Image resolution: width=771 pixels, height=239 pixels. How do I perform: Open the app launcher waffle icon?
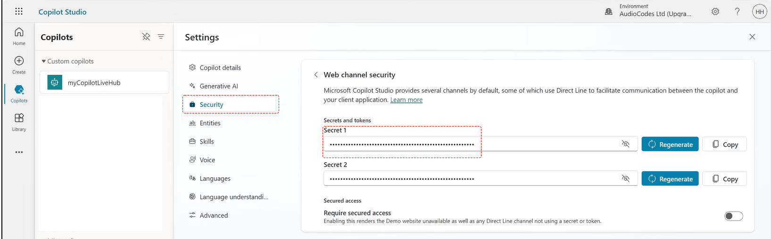pos(19,11)
